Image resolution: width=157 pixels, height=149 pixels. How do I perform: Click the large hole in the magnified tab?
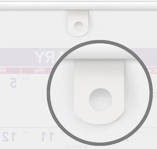coord(100,100)
